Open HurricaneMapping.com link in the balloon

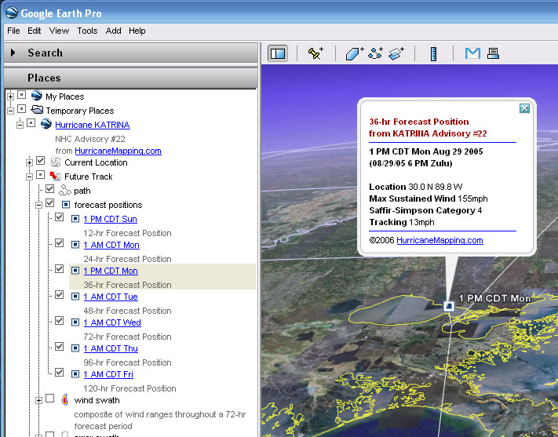[439, 240]
